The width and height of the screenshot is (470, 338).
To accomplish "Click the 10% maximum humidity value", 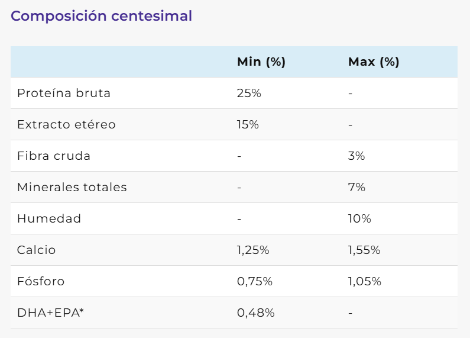I will (x=359, y=219).
